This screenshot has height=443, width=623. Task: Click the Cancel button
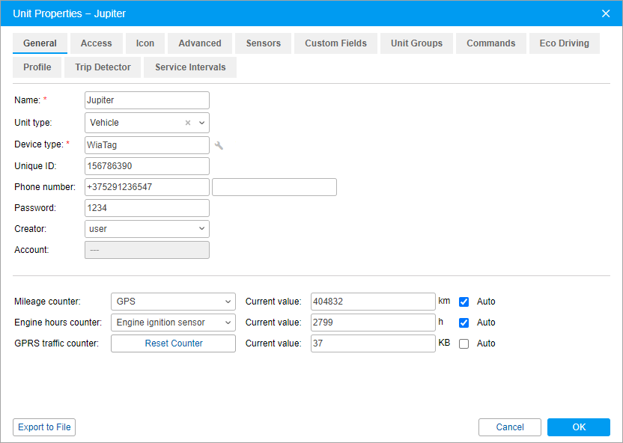click(509, 427)
